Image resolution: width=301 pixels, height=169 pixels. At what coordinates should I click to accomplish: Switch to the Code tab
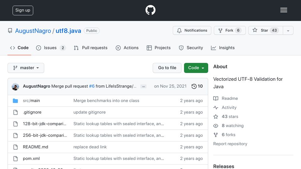(19, 48)
